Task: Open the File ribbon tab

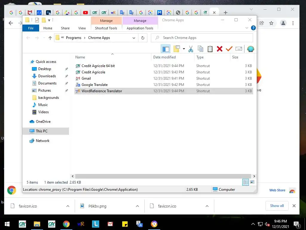Action: coord(31,28)
